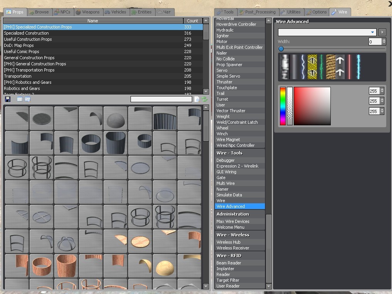Select Expression 2 - Wirelink tool
The width and height of the screenshot is (392, 294).
point(237,166)
